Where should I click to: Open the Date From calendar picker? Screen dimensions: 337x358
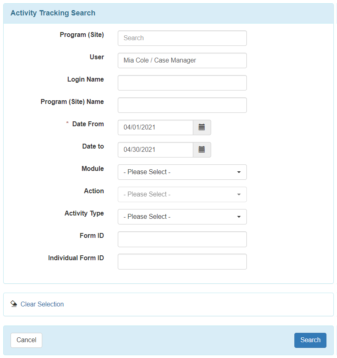202,127
